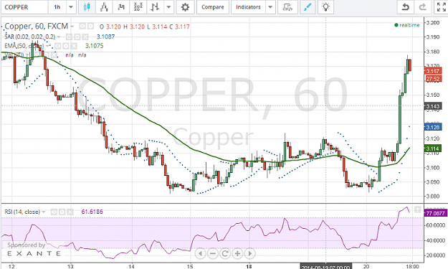Open the Indicators dialog

(x=248, y=7)
